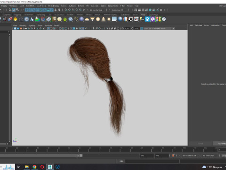The image size is (226, 170).
Task: Open Google Chrome from the taskbar
Action: [34, 167]
